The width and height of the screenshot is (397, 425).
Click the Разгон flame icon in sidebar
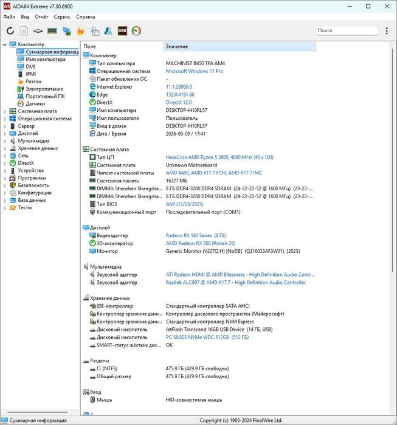tap(21, 81)
